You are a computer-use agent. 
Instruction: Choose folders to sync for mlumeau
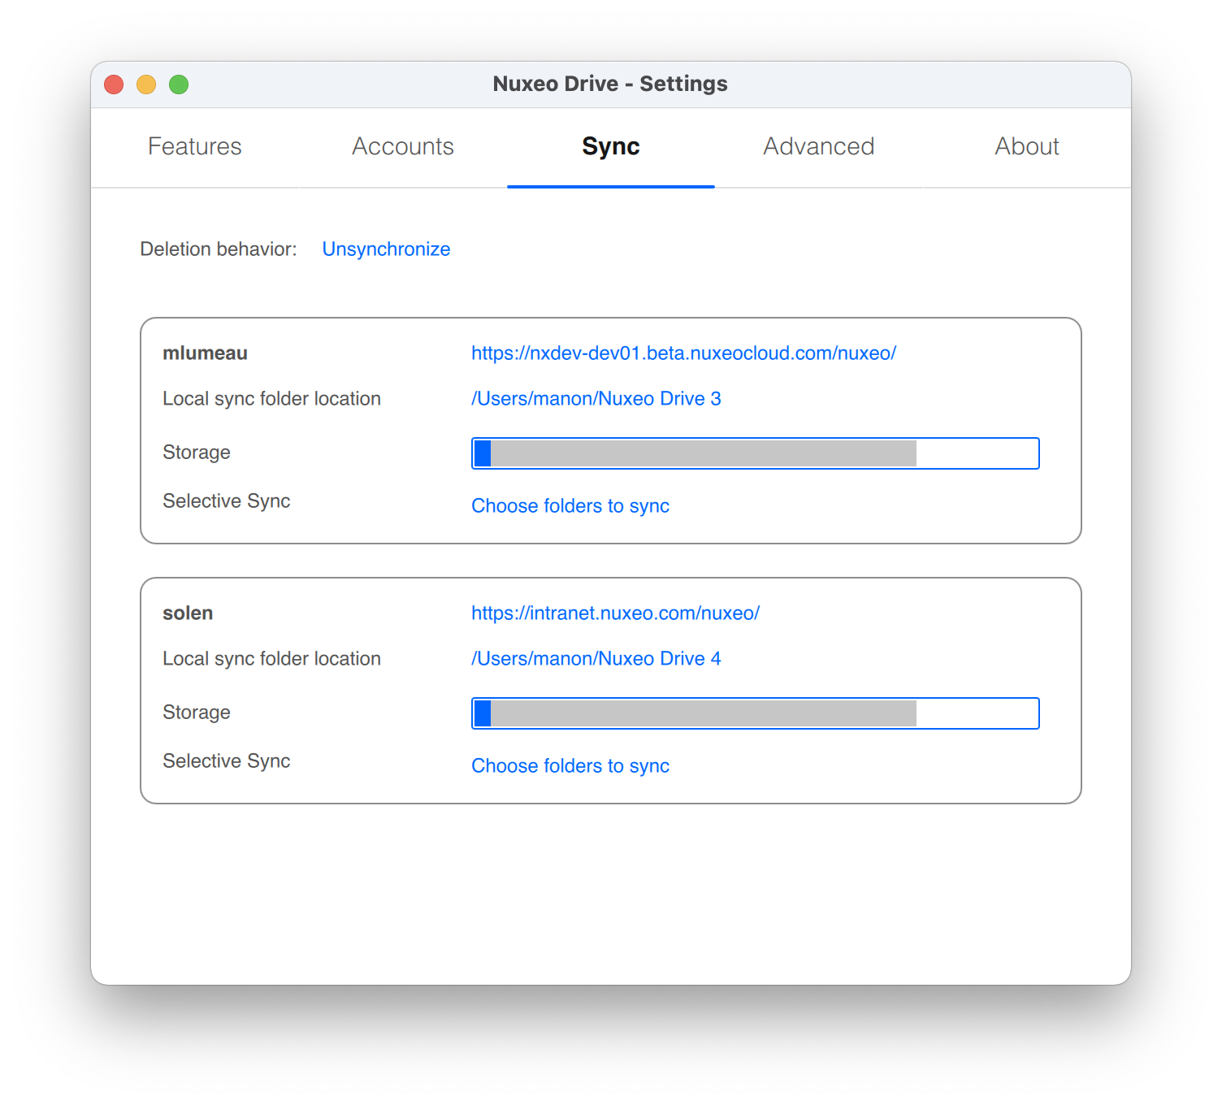click(x=570, y=506)
